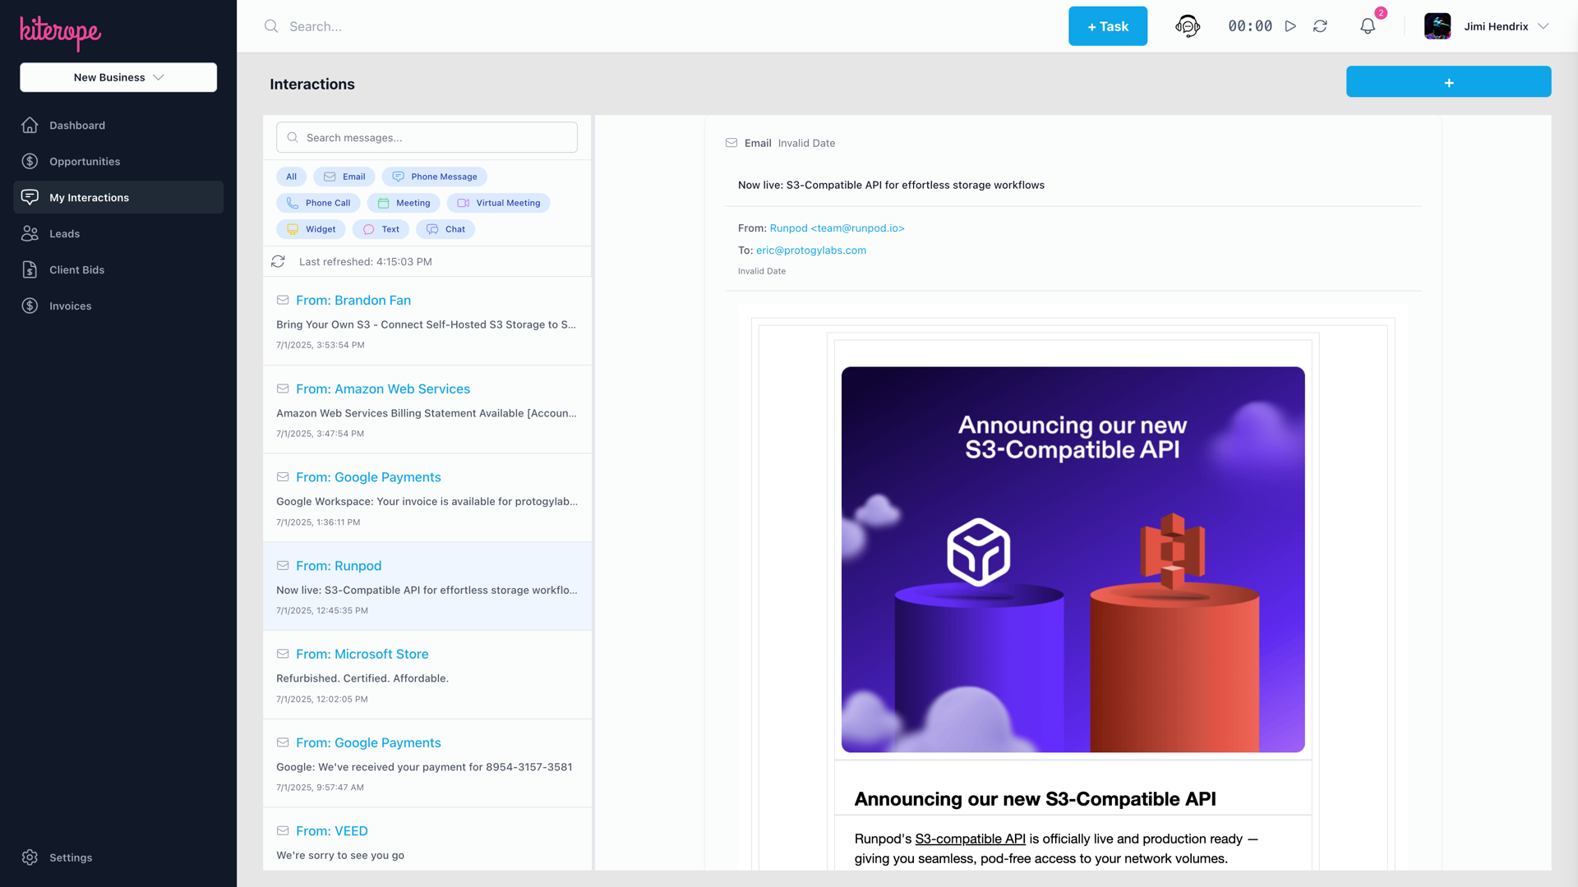This screenshot has width=1578, height=887.
Task: Click eric@protogylabs.com recipient link
Action: (810, 250)
